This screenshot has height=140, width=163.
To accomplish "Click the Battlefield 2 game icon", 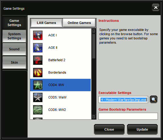I will [38, 60].
